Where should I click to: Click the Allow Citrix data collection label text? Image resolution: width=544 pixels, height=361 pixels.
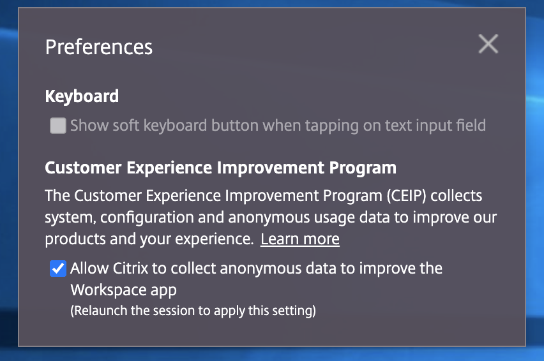(x=256, y=269)
